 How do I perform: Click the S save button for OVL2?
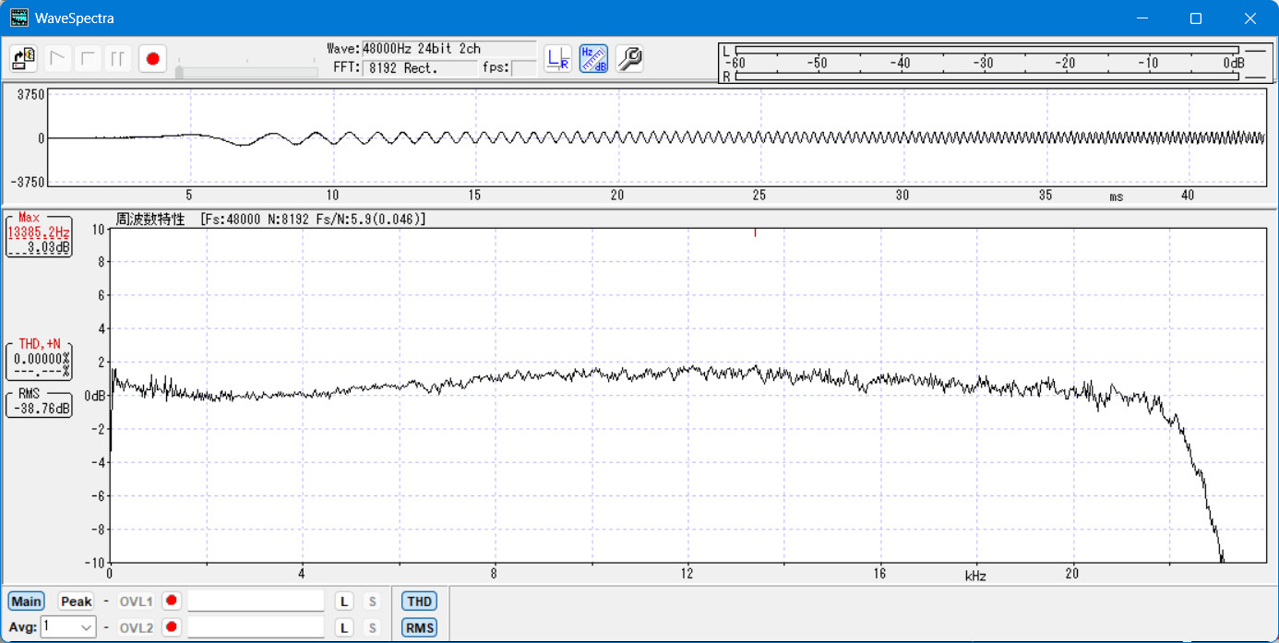pos(372,628)
